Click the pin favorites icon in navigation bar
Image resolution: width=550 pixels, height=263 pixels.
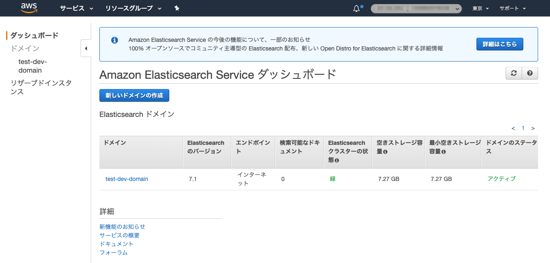click(x=176, y=8)
